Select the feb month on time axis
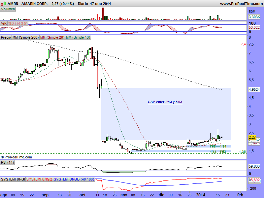Screen dimensions: 264x198 click(x=240, y=195)
